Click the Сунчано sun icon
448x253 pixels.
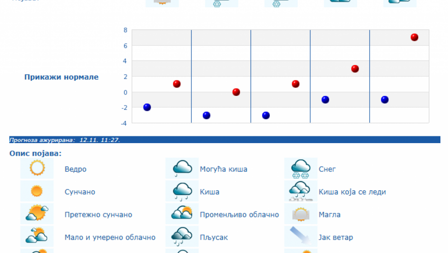click(x=37, y=191)
